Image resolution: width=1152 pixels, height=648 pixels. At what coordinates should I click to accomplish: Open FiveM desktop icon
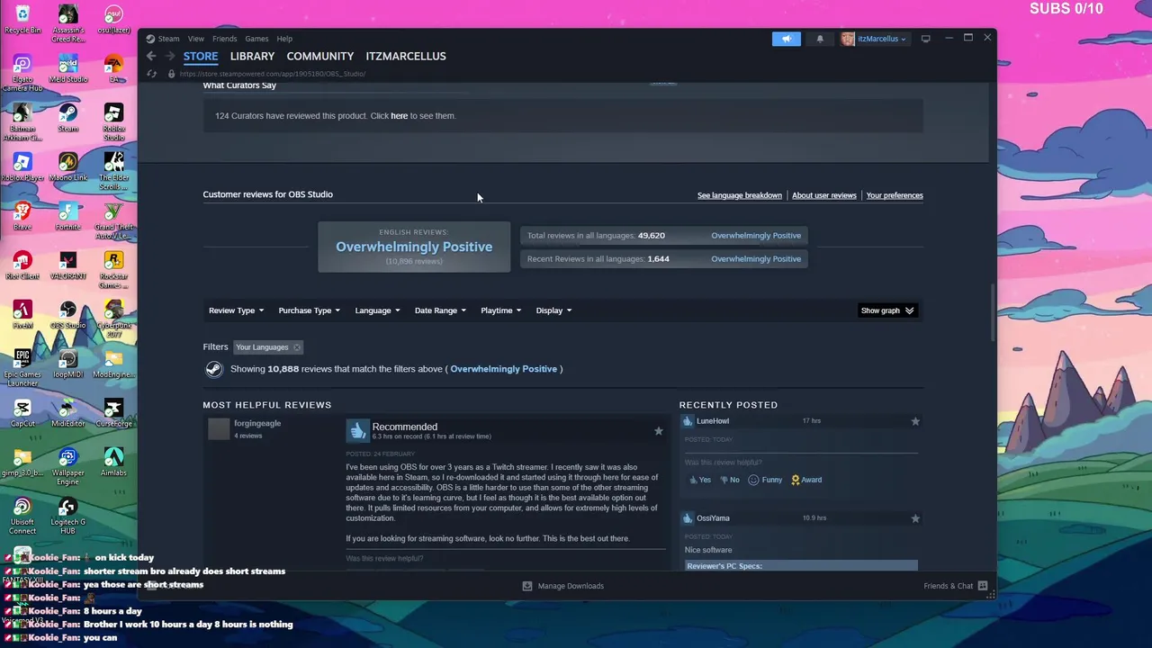coord(22,314)
